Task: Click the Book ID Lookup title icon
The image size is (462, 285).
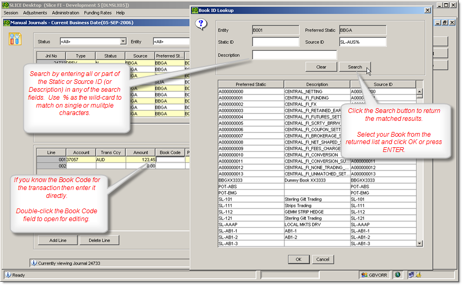Action: [x=194, y=10]
